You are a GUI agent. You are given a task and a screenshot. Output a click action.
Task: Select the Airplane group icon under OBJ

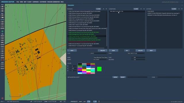pyautogui.click(x=2, y=36)
